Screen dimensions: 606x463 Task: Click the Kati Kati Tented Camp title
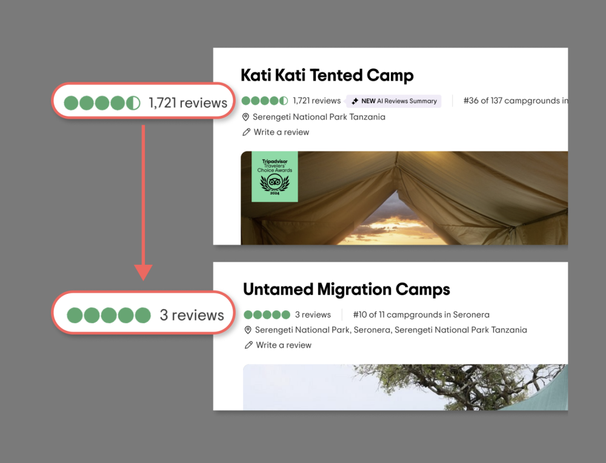pyautogui.click(x=327, y=75)
